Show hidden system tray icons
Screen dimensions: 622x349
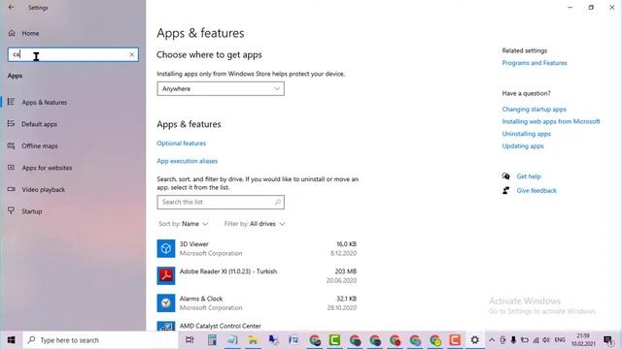(x=492, y=340)
